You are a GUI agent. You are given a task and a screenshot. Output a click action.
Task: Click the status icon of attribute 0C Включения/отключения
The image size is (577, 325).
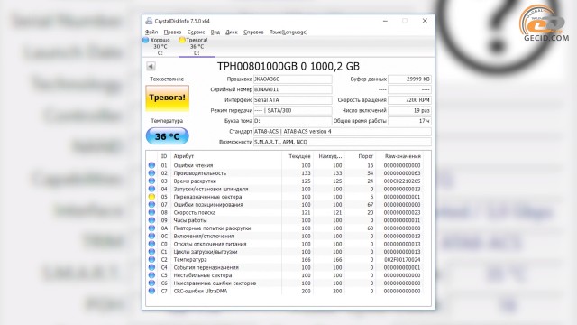[151, 237]
